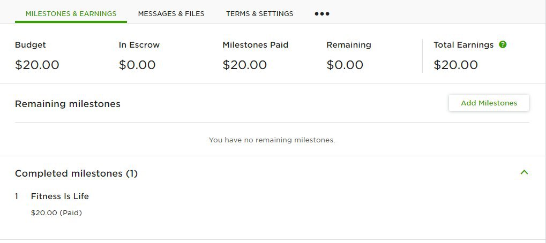Switch to the Messages & Files tab
Screen dimensions: 546x243
pyautogui.click(x=171, y=14)
